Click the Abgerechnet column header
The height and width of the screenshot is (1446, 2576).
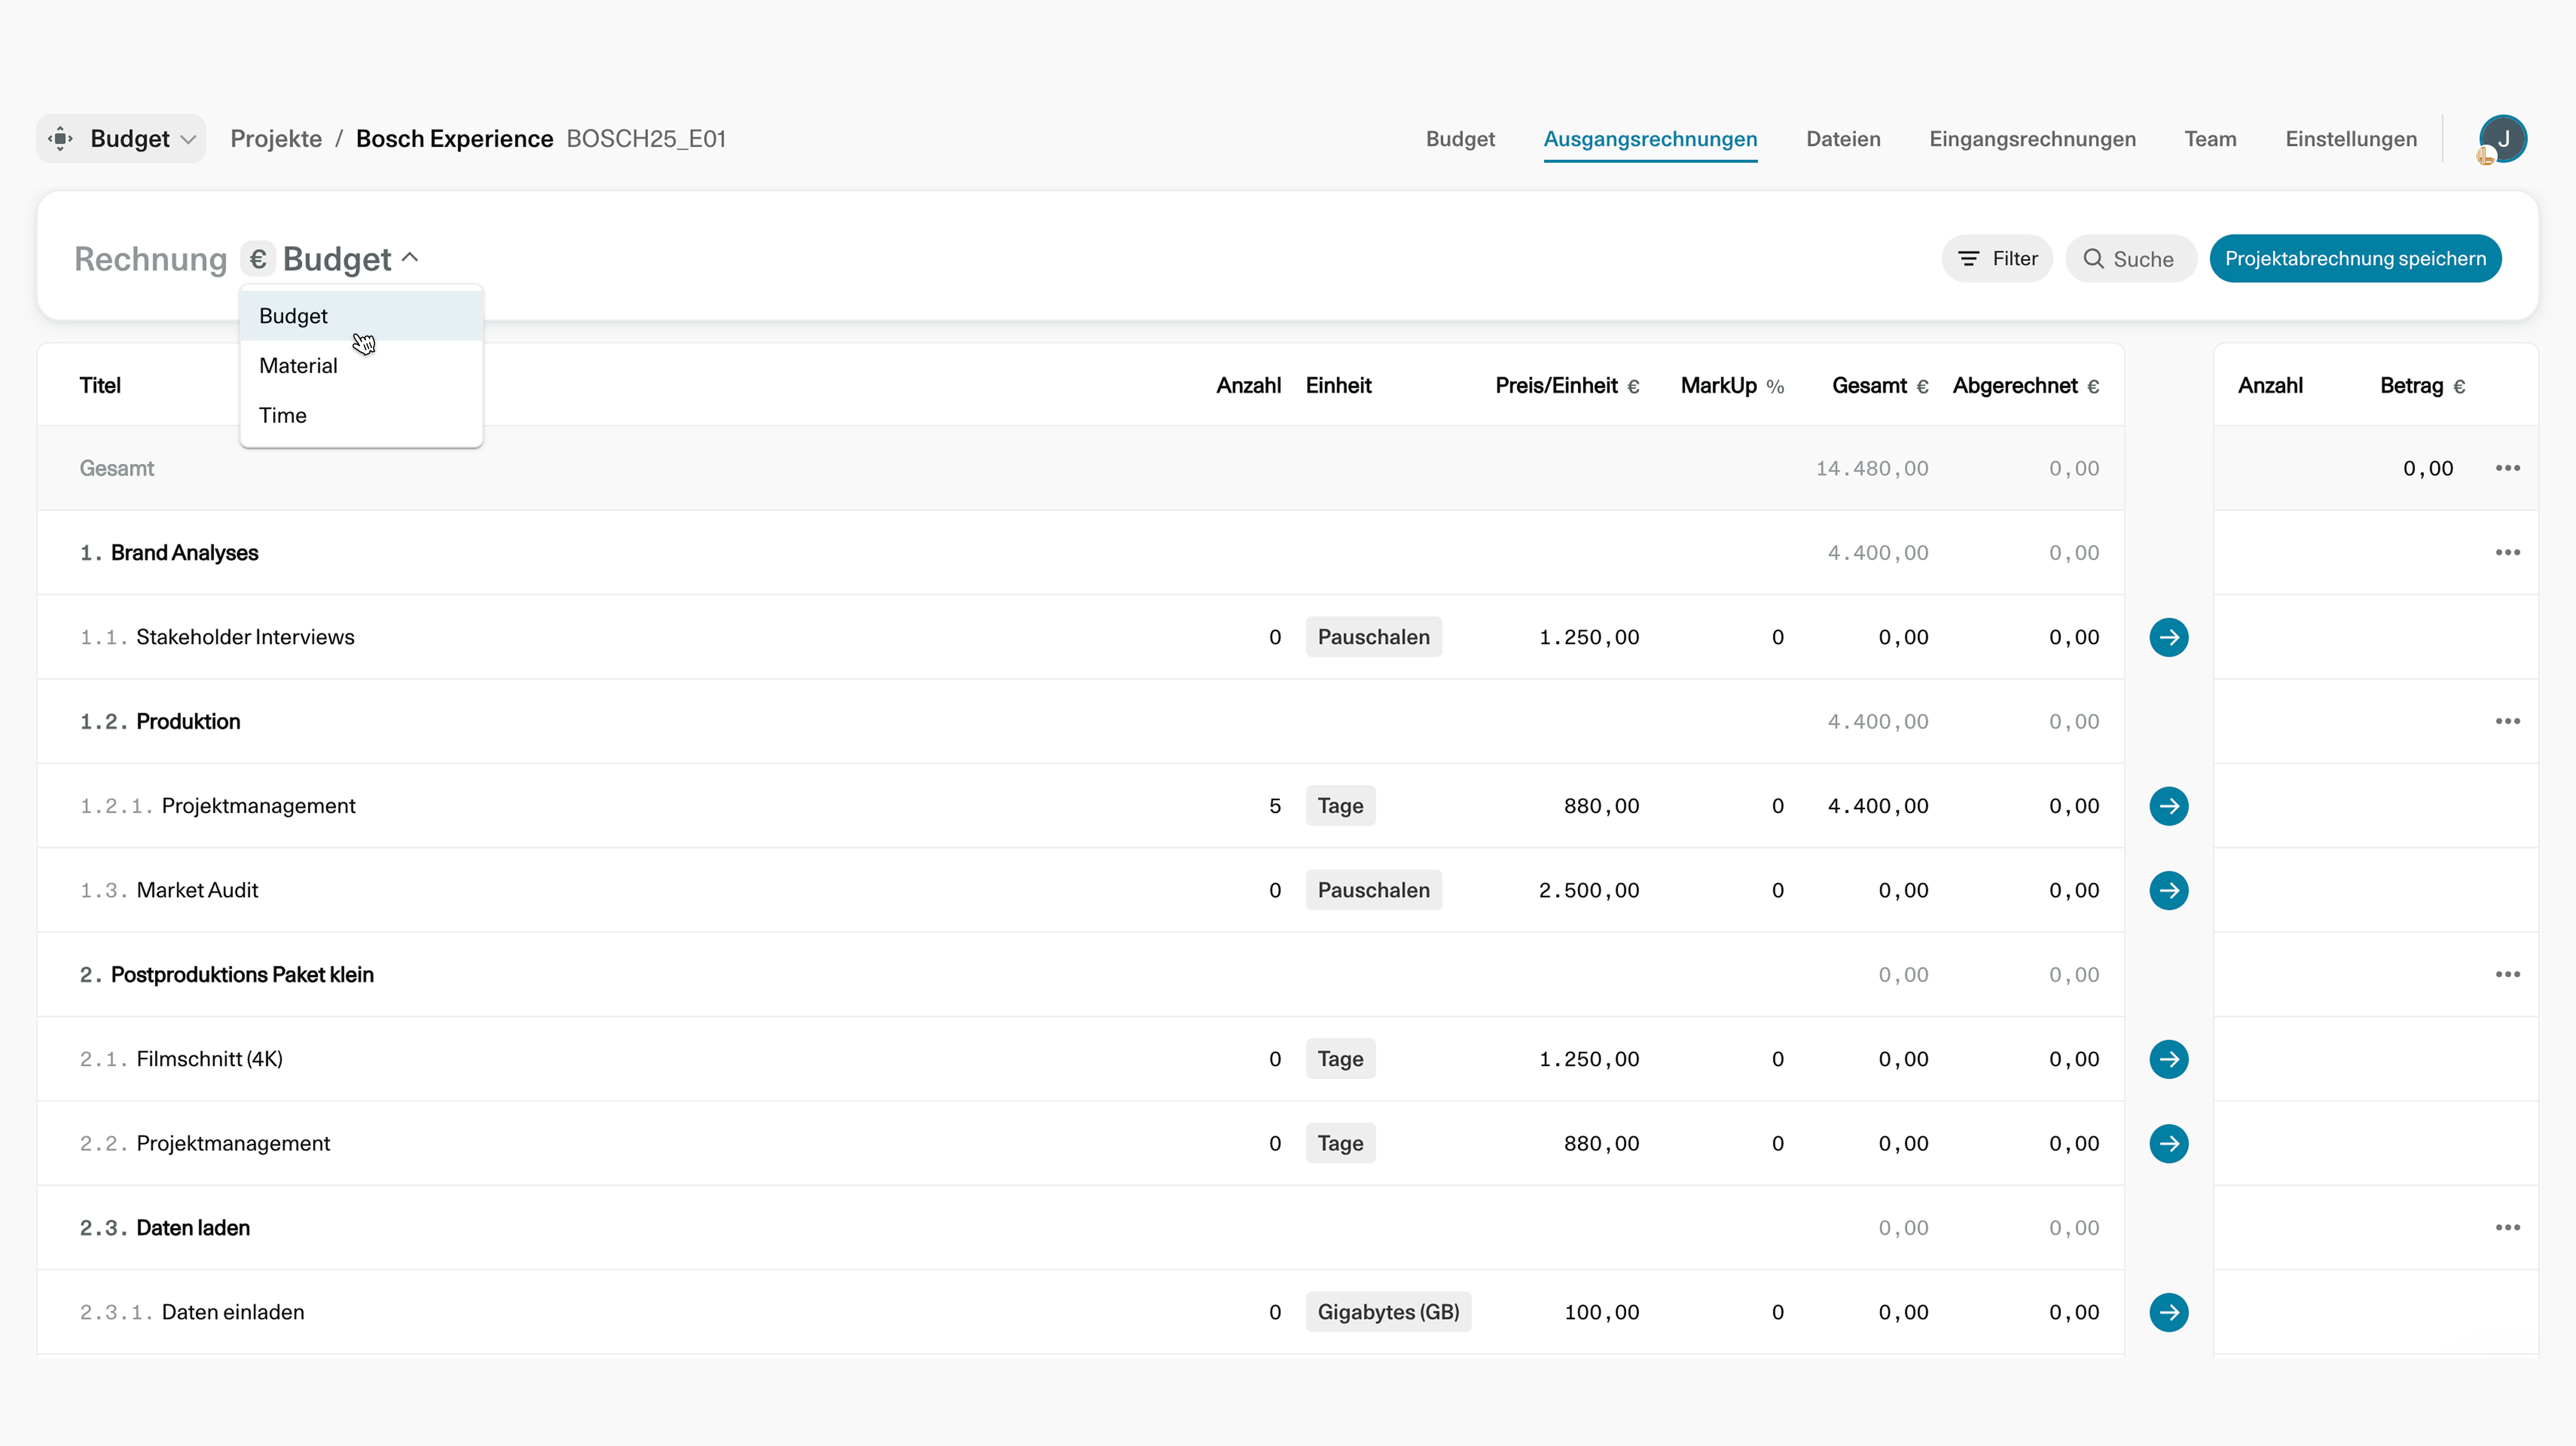(2025, 386)
